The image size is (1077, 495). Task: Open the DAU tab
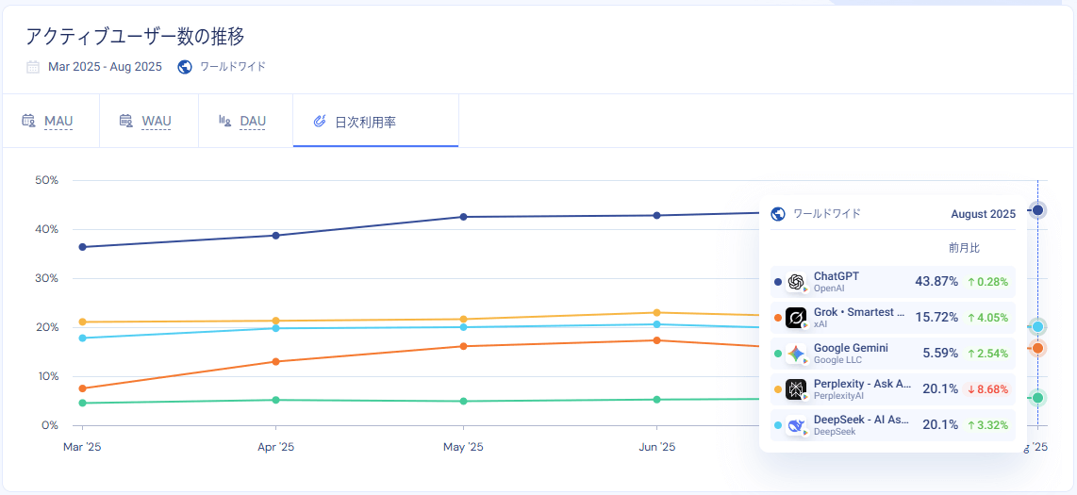click(x=246, y=122)
